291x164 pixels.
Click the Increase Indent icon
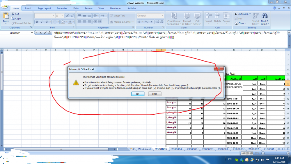pos(100,22)
